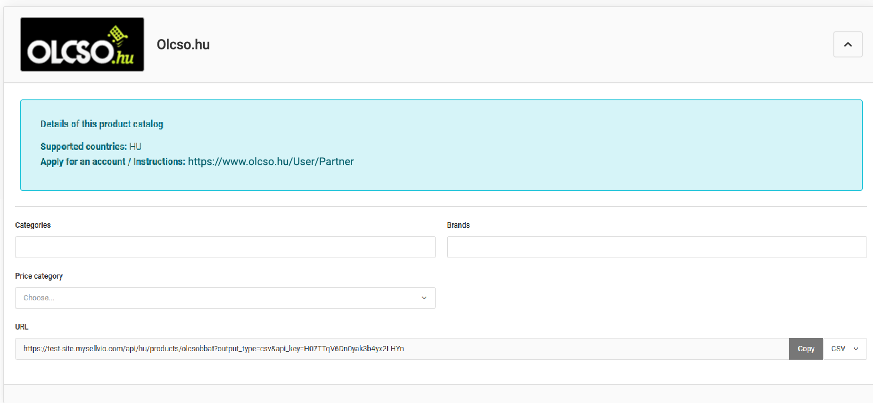Open the Price category dropdown
Viewport: 875px width, 403px height.
(225, 298)
